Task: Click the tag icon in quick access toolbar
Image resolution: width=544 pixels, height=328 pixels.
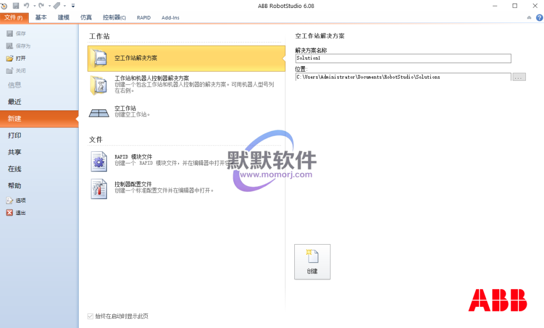Action: (56, 5)
